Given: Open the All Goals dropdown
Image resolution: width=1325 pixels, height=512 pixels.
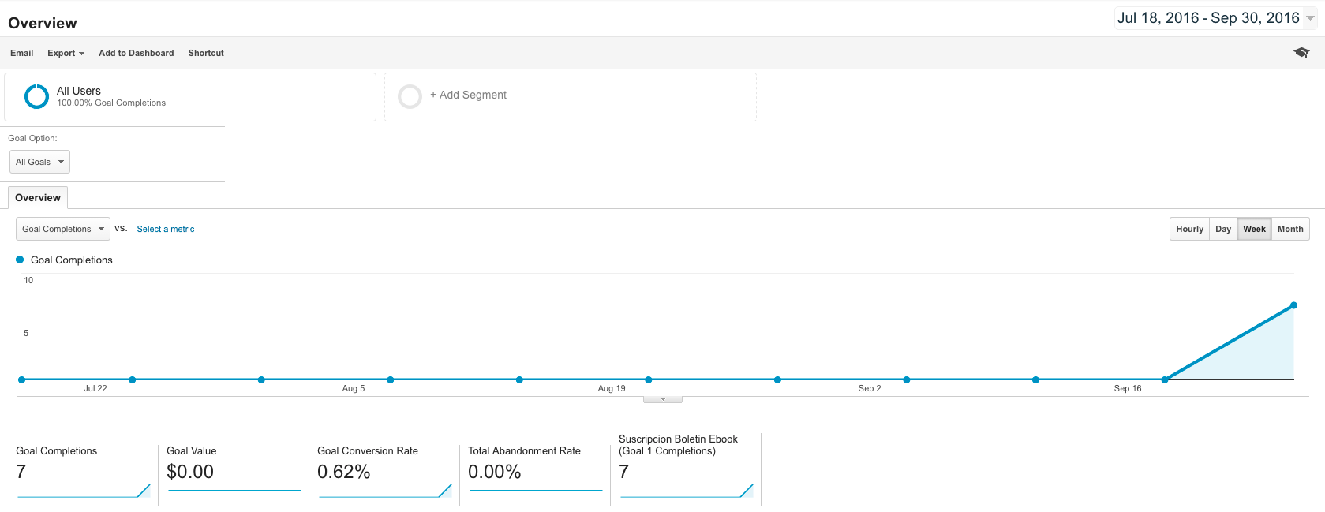Looking at the screenshot, I should coord(39,162).
